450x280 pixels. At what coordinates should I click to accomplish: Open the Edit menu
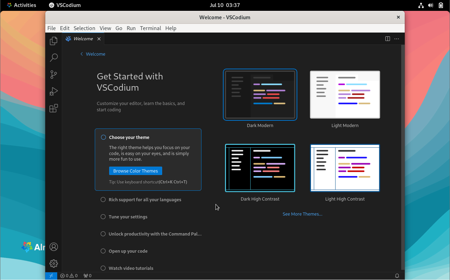point(65,28)
